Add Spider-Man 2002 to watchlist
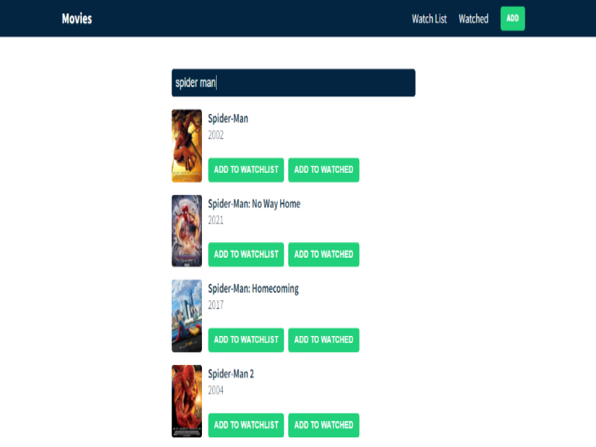 point(246,170)
